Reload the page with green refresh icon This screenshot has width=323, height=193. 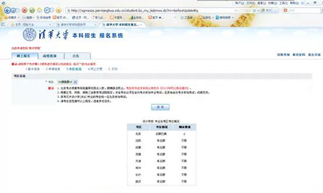[32, 10]
